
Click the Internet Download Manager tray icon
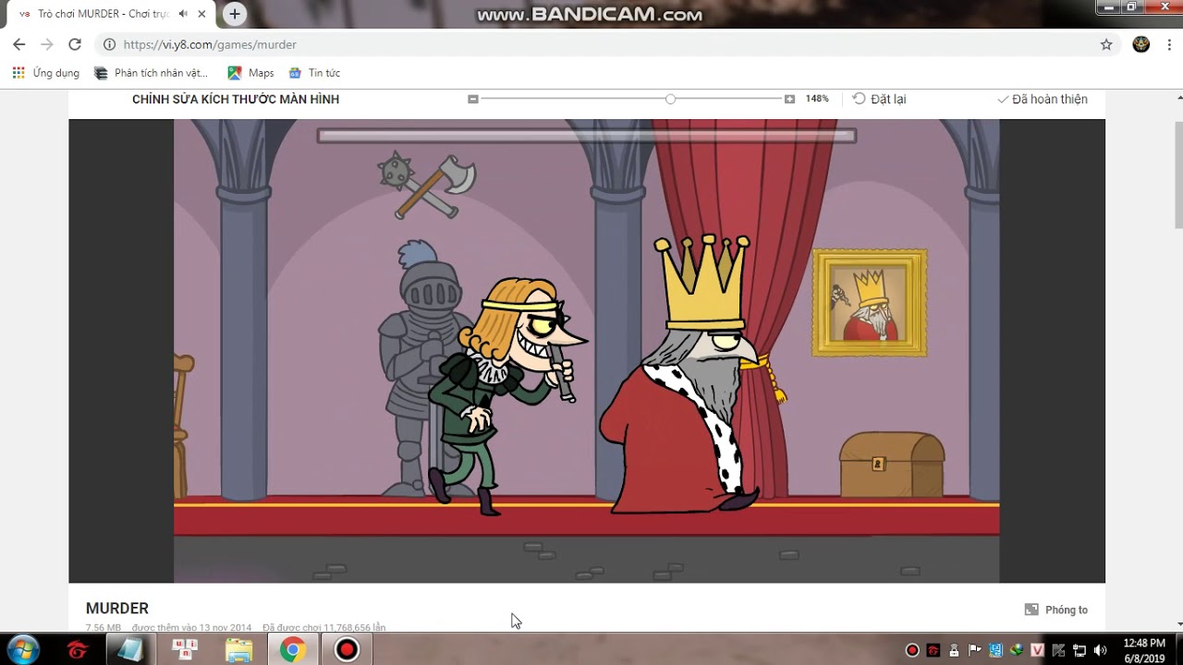click(x=1017, y=650)
